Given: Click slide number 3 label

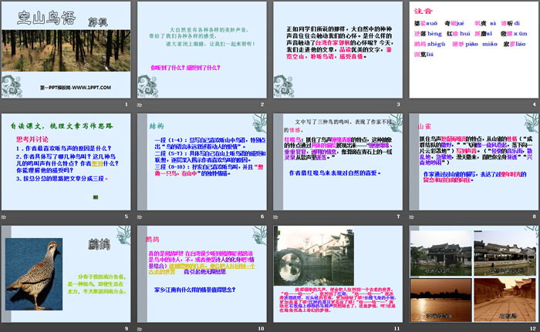Looking at the screenshot, I should (x=398, y=104).
